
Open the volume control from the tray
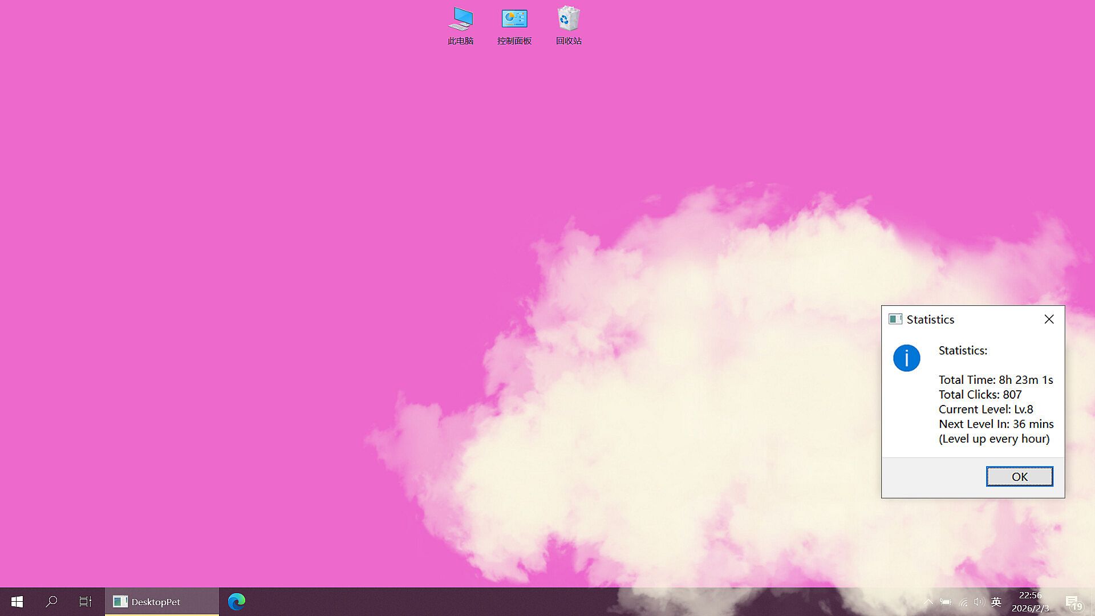(979, 602)
